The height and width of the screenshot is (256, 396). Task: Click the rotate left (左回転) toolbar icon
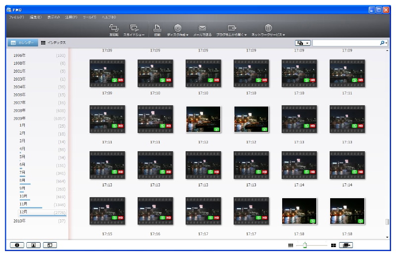click(x=114, y=30)
